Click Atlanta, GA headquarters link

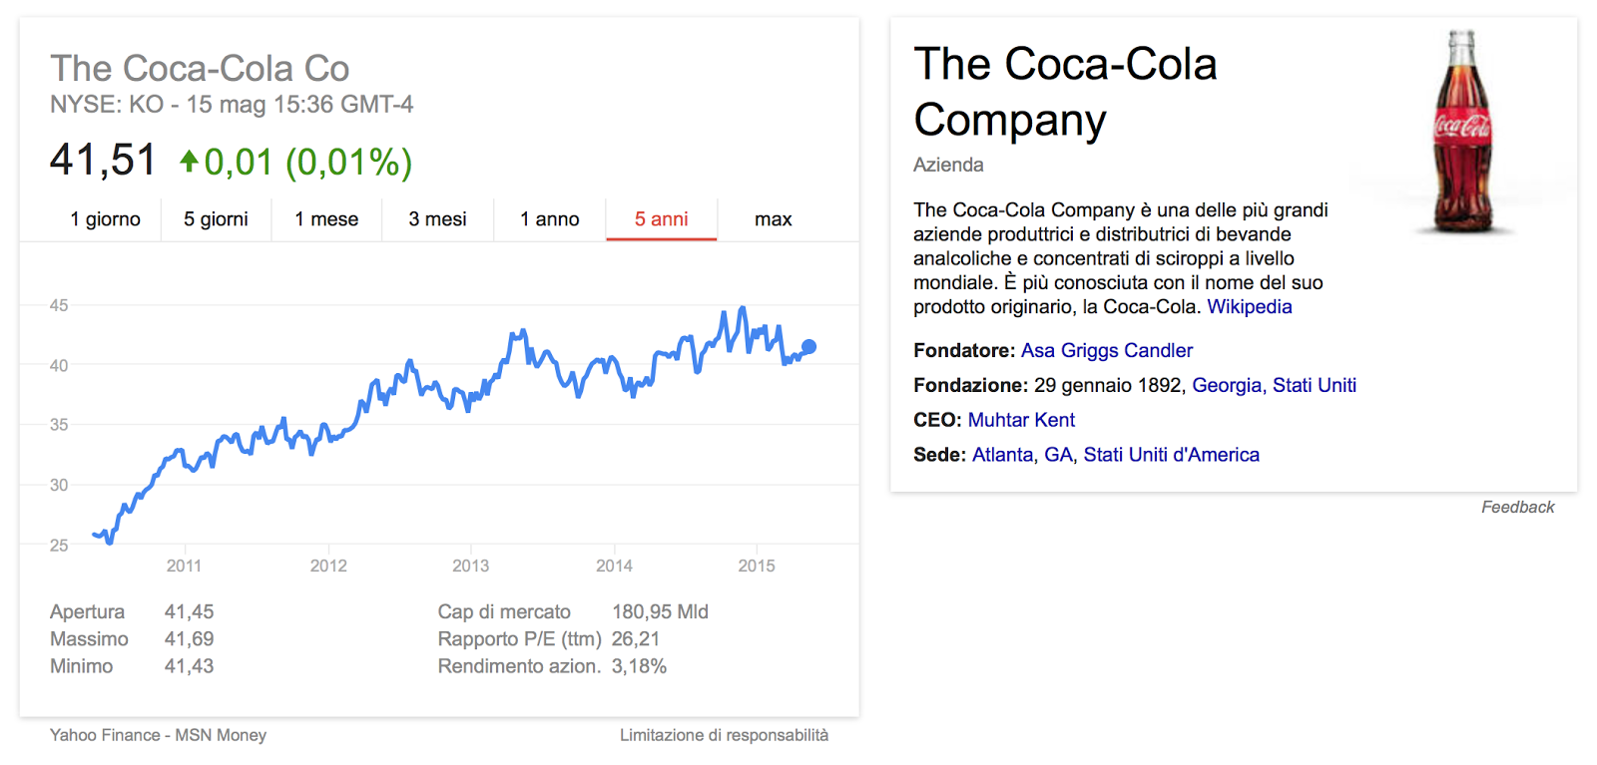point(1023,456)
